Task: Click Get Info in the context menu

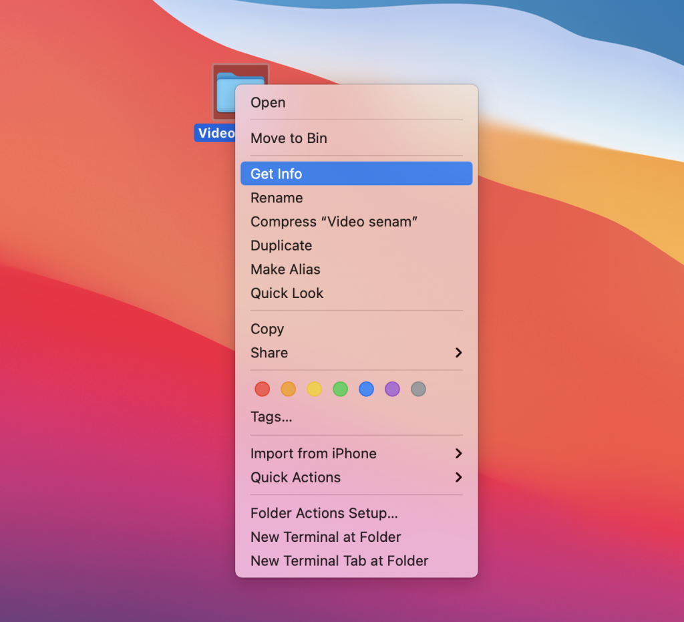Action: pyautogui.click(x=357, y=174)
